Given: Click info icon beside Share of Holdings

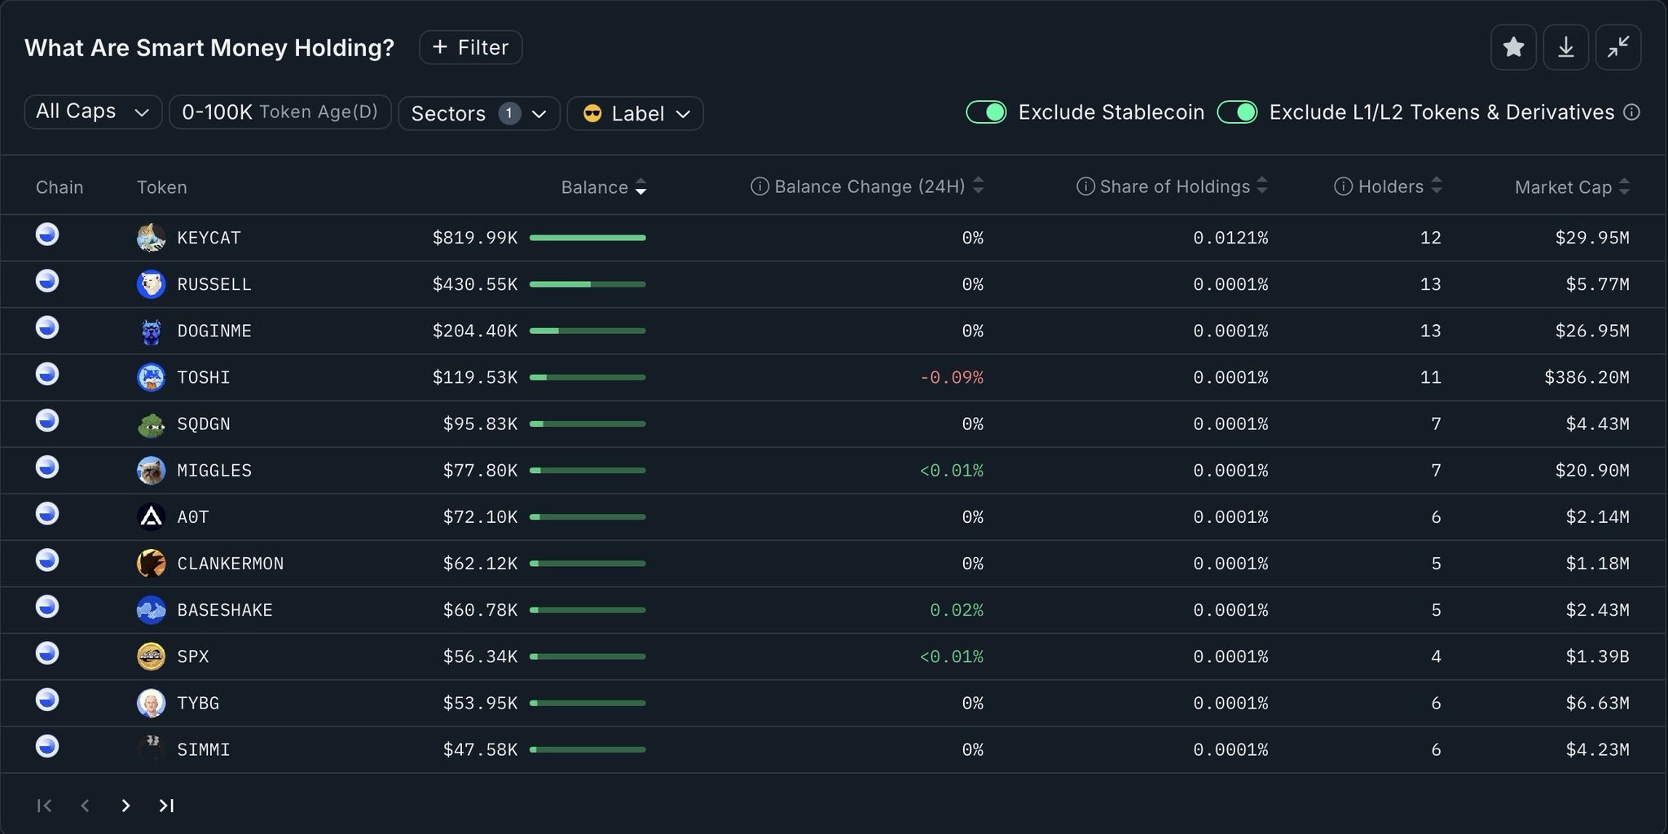Looking at the screenshot, I should 1085,187.
